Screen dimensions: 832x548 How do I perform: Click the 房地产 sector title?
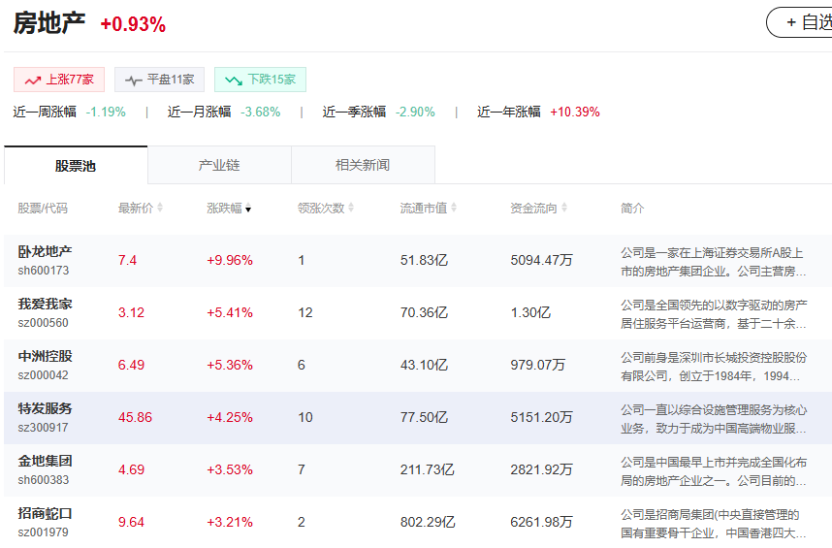point(48,23)
